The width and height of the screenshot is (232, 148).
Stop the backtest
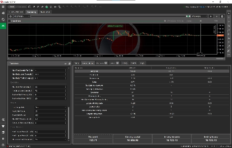tap(217, 16)
